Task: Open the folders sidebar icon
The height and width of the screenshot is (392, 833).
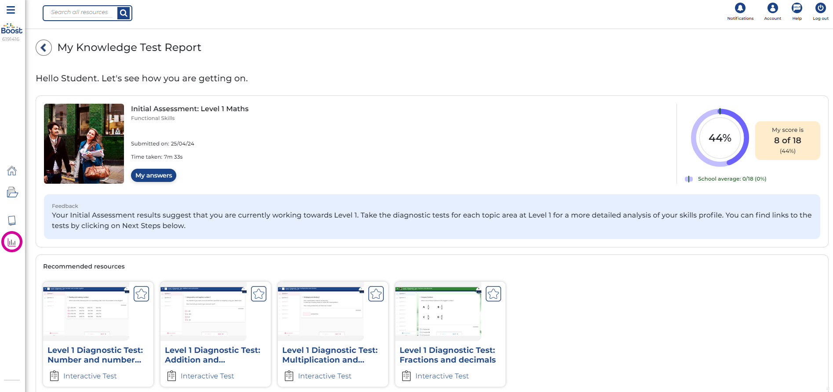Action: 12,192
